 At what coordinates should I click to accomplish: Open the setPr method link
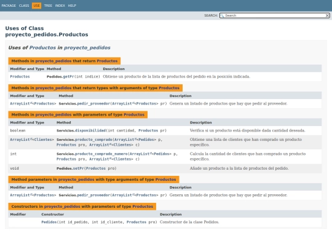click(x=78, y=168)
